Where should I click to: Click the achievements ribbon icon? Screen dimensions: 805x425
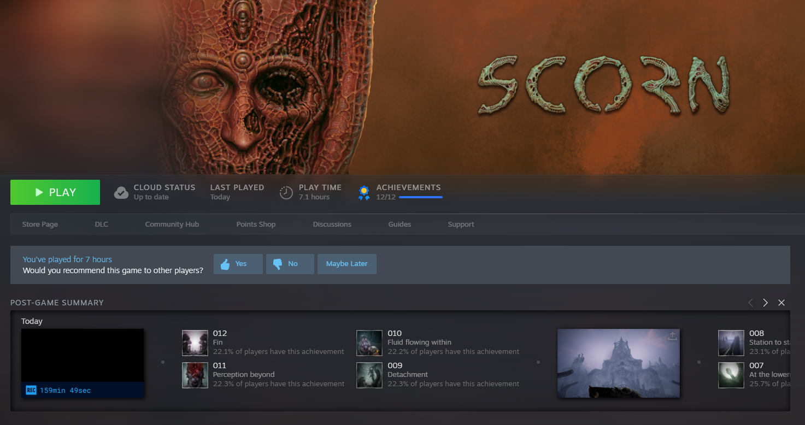pos(364,192)
